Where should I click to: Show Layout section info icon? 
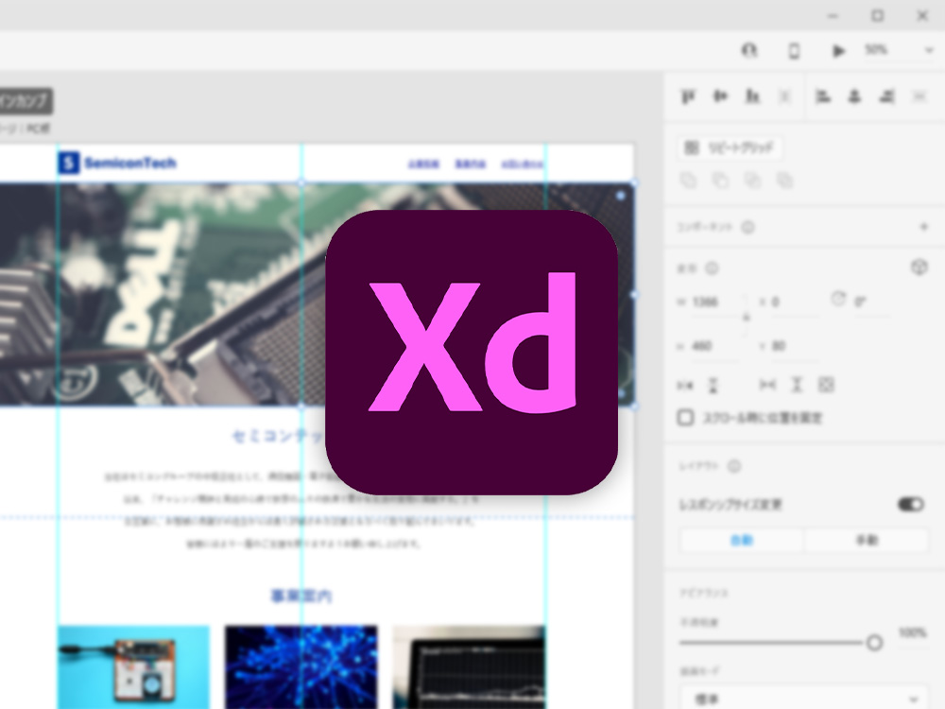click(x=734, y=466)
